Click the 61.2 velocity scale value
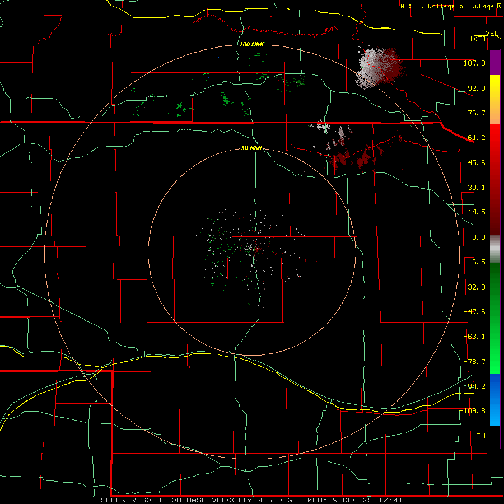Image resolution: width=504 pixels, height=504 pixels. 477,138
